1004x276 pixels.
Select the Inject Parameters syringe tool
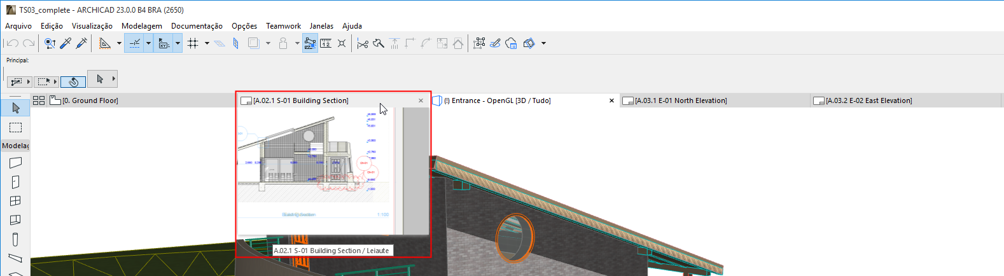[x=81, y=43]
